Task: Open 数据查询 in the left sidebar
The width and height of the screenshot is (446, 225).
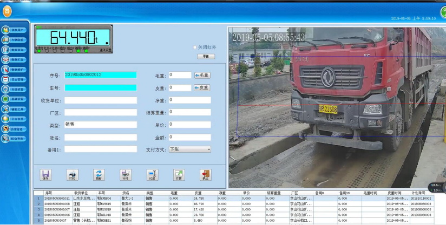Action: point(15,50)
